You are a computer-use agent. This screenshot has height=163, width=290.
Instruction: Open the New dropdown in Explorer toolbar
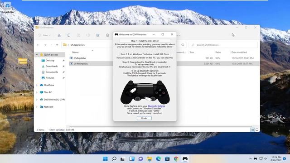click(44, 35)
